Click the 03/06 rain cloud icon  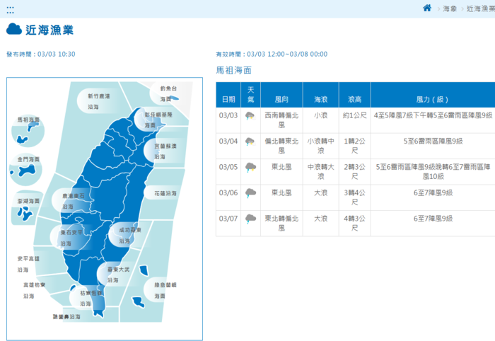pyautogui.click(x=250, y=192)
